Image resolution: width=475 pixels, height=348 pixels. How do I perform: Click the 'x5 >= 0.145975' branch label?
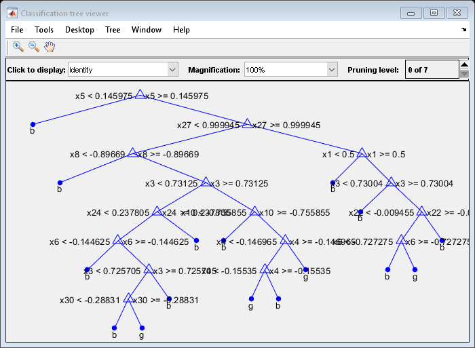click(x=177, y=96)
